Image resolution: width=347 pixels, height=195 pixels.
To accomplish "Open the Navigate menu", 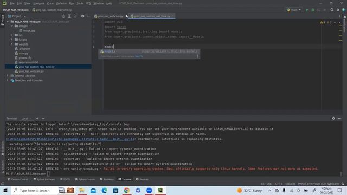I will [38, 3].
